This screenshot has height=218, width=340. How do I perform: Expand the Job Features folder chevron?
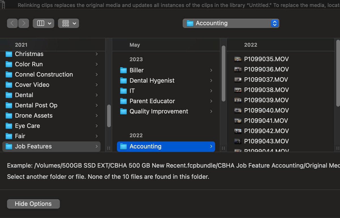97,146
